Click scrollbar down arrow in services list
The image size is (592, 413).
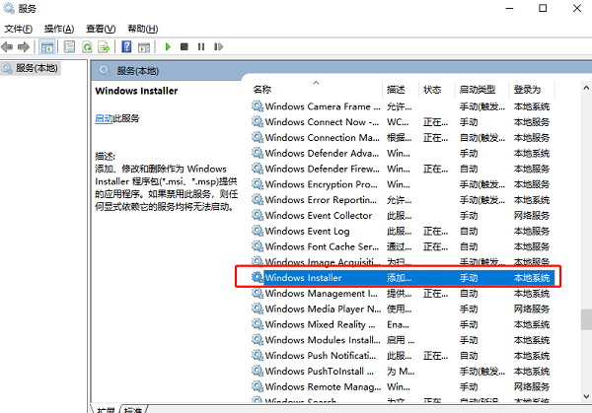[586, 396]
